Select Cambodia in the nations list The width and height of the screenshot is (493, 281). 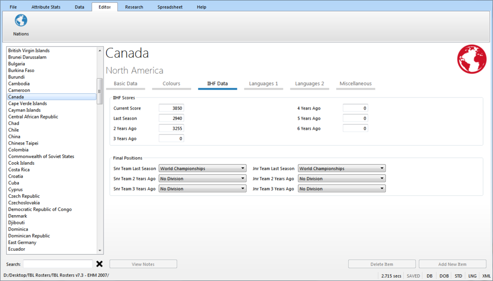coord(52,84)
